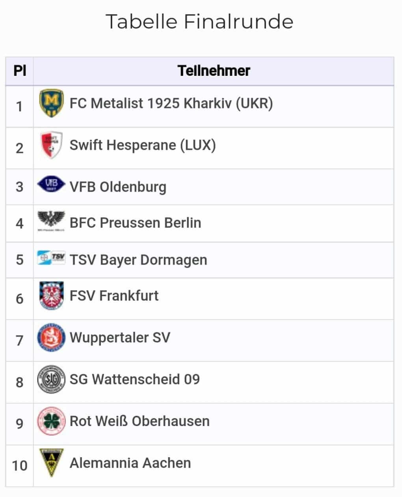Click the Rot Weiß Oberhausen clover logo
This screenshot has height=497, width=402.
click(x=51, y=421)
